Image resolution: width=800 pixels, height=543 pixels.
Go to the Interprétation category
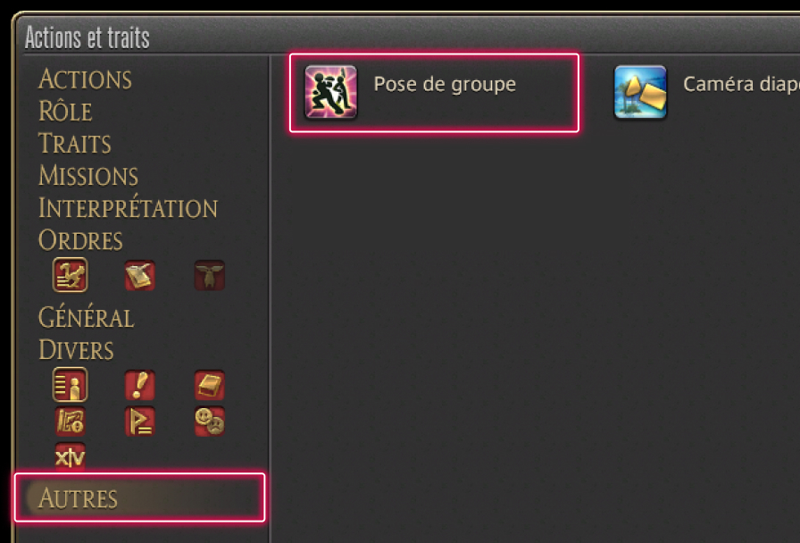coord(129,208)
